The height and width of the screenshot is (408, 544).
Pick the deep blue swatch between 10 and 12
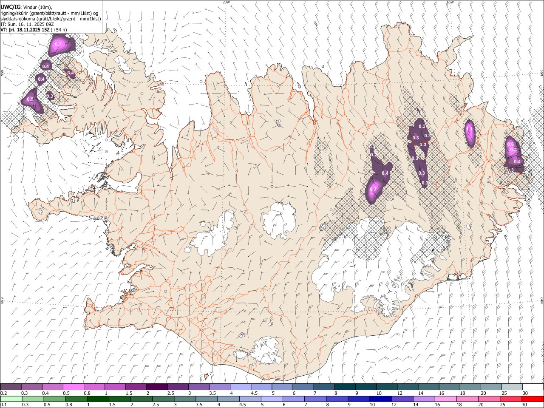click(x=380, y=399)
